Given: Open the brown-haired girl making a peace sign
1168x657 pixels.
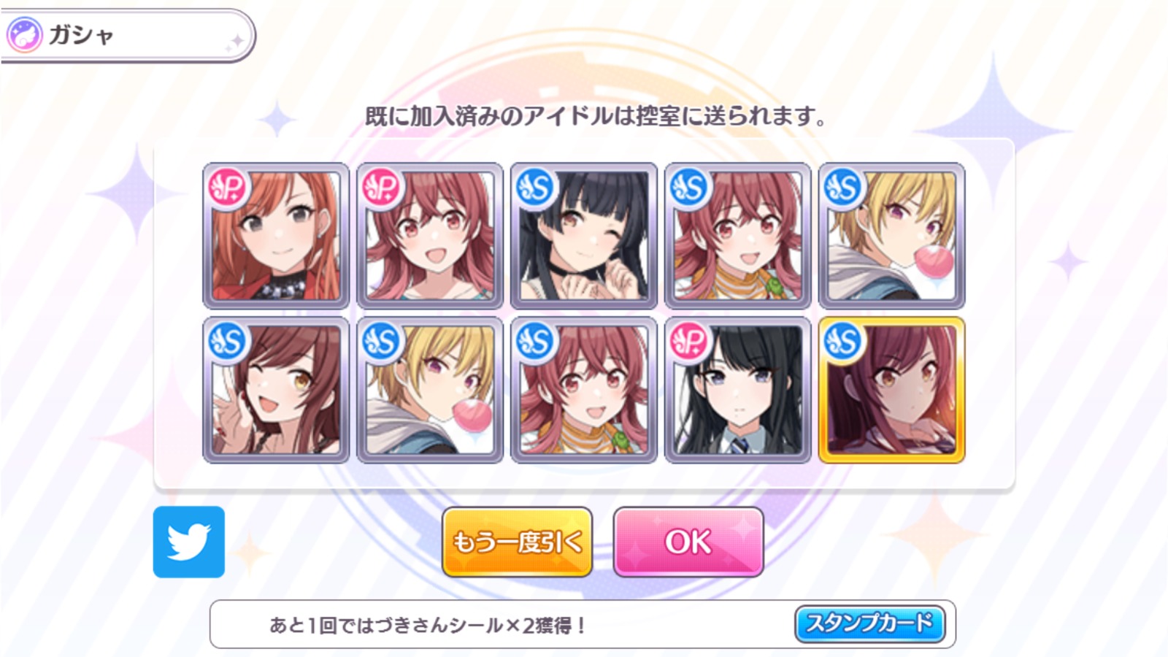Looking at the screenshot, I should click(276, 390).
